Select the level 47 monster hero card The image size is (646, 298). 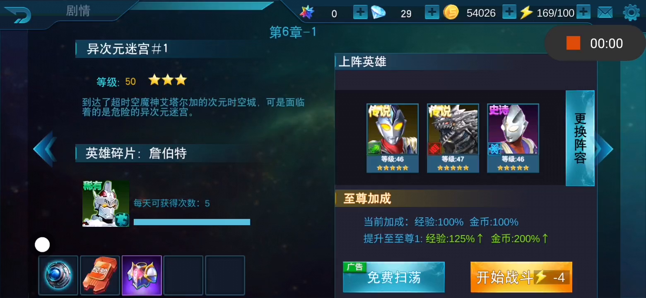click(x=453, y=138)
